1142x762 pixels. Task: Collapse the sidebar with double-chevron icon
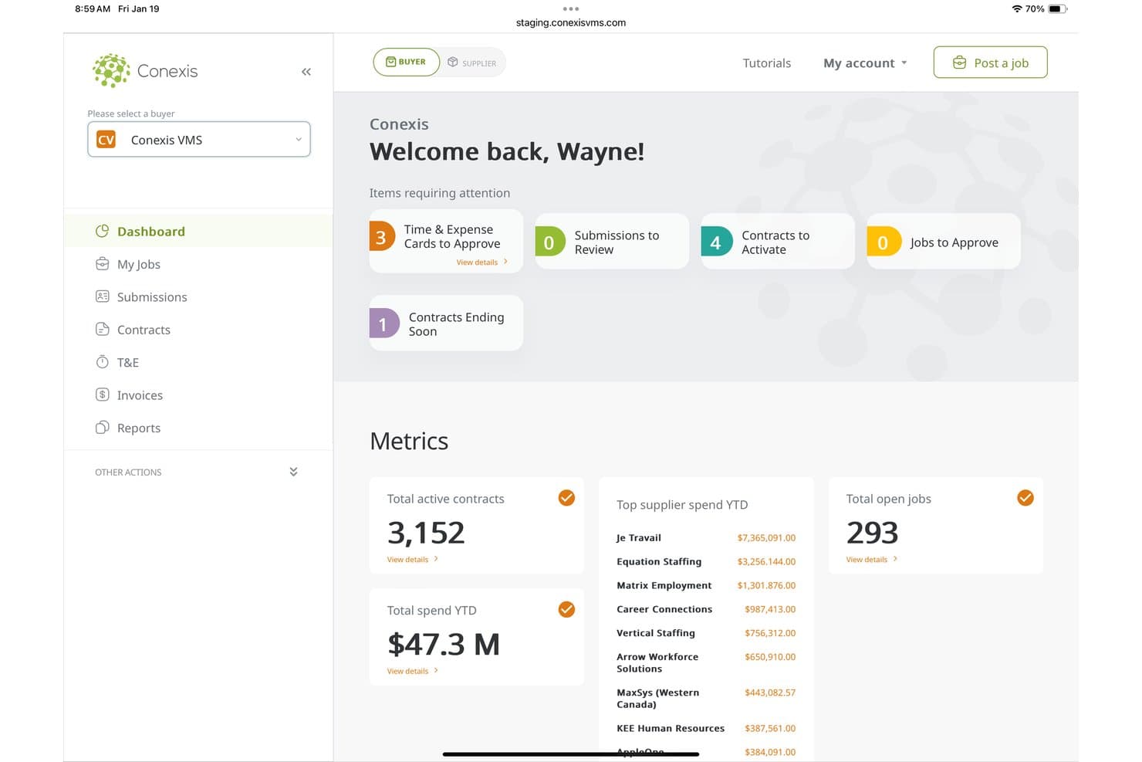[x=306, y=72]
